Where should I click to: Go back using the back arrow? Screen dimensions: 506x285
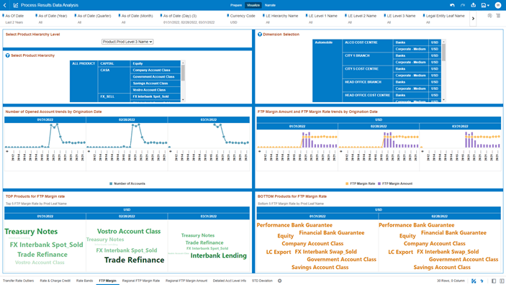5,5
